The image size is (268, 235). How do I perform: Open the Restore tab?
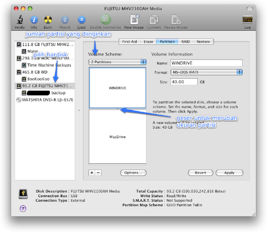click(203, 42)
